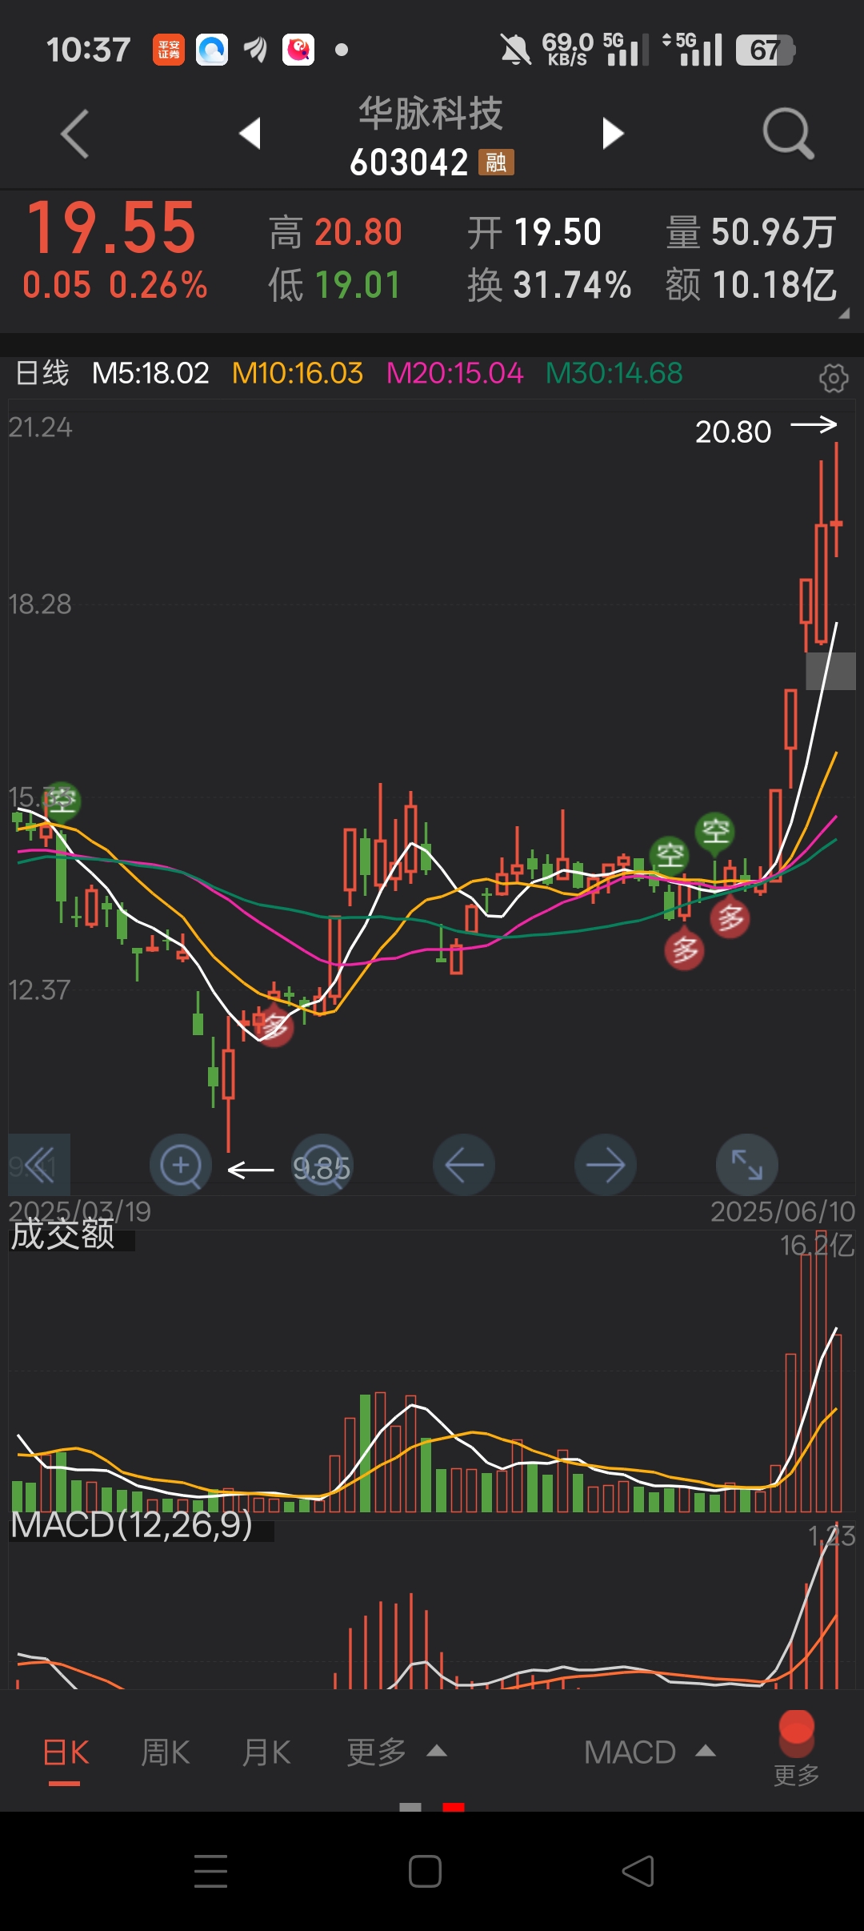
Task: Go to previous stock with left triangle
Action: click(250, 133)
